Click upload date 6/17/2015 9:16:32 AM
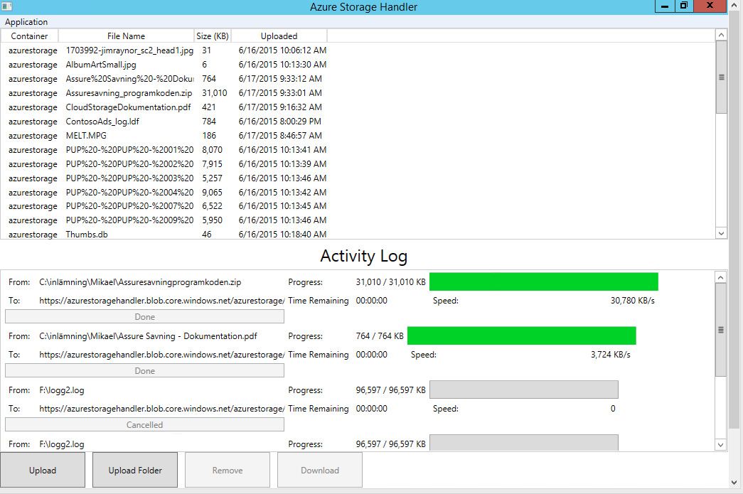Image resolution: width=743 pixels, height=494 pixels. 280,107
